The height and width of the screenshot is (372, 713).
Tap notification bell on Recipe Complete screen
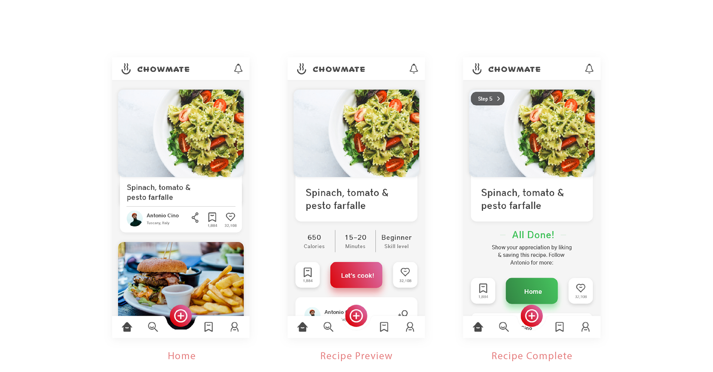tap(589, 69)
